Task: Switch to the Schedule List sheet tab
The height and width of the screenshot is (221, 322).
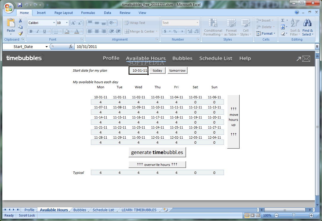Action: (103, 210)
